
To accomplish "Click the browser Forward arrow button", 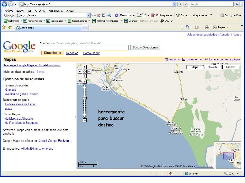I will pos(10,4).
